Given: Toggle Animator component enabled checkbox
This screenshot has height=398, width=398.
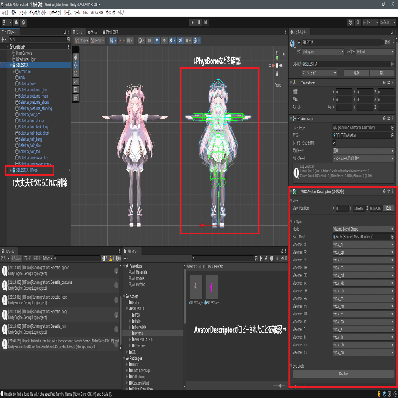Looking at the screenshot, I should click(298, 118).
